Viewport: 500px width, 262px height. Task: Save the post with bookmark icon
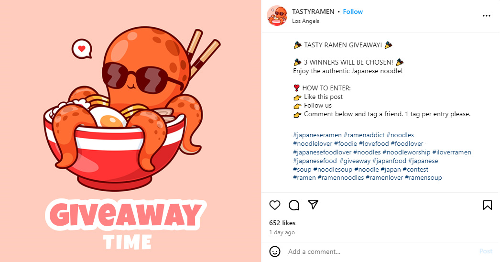[x=487, y=205]
